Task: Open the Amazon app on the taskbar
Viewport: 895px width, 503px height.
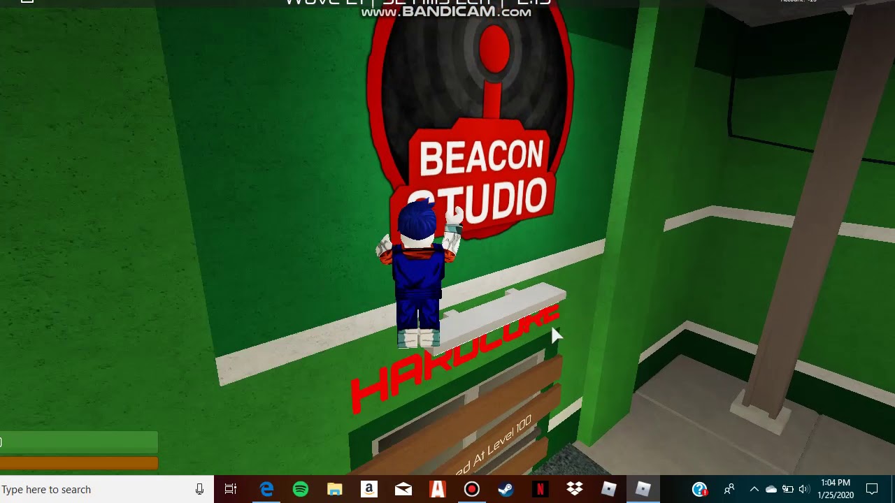Action: click(x=369, y=489)
